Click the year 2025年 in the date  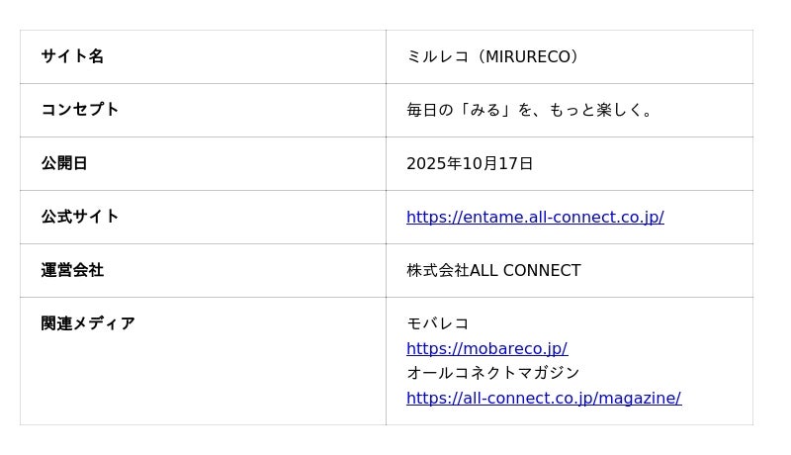(x=436, y=164)
